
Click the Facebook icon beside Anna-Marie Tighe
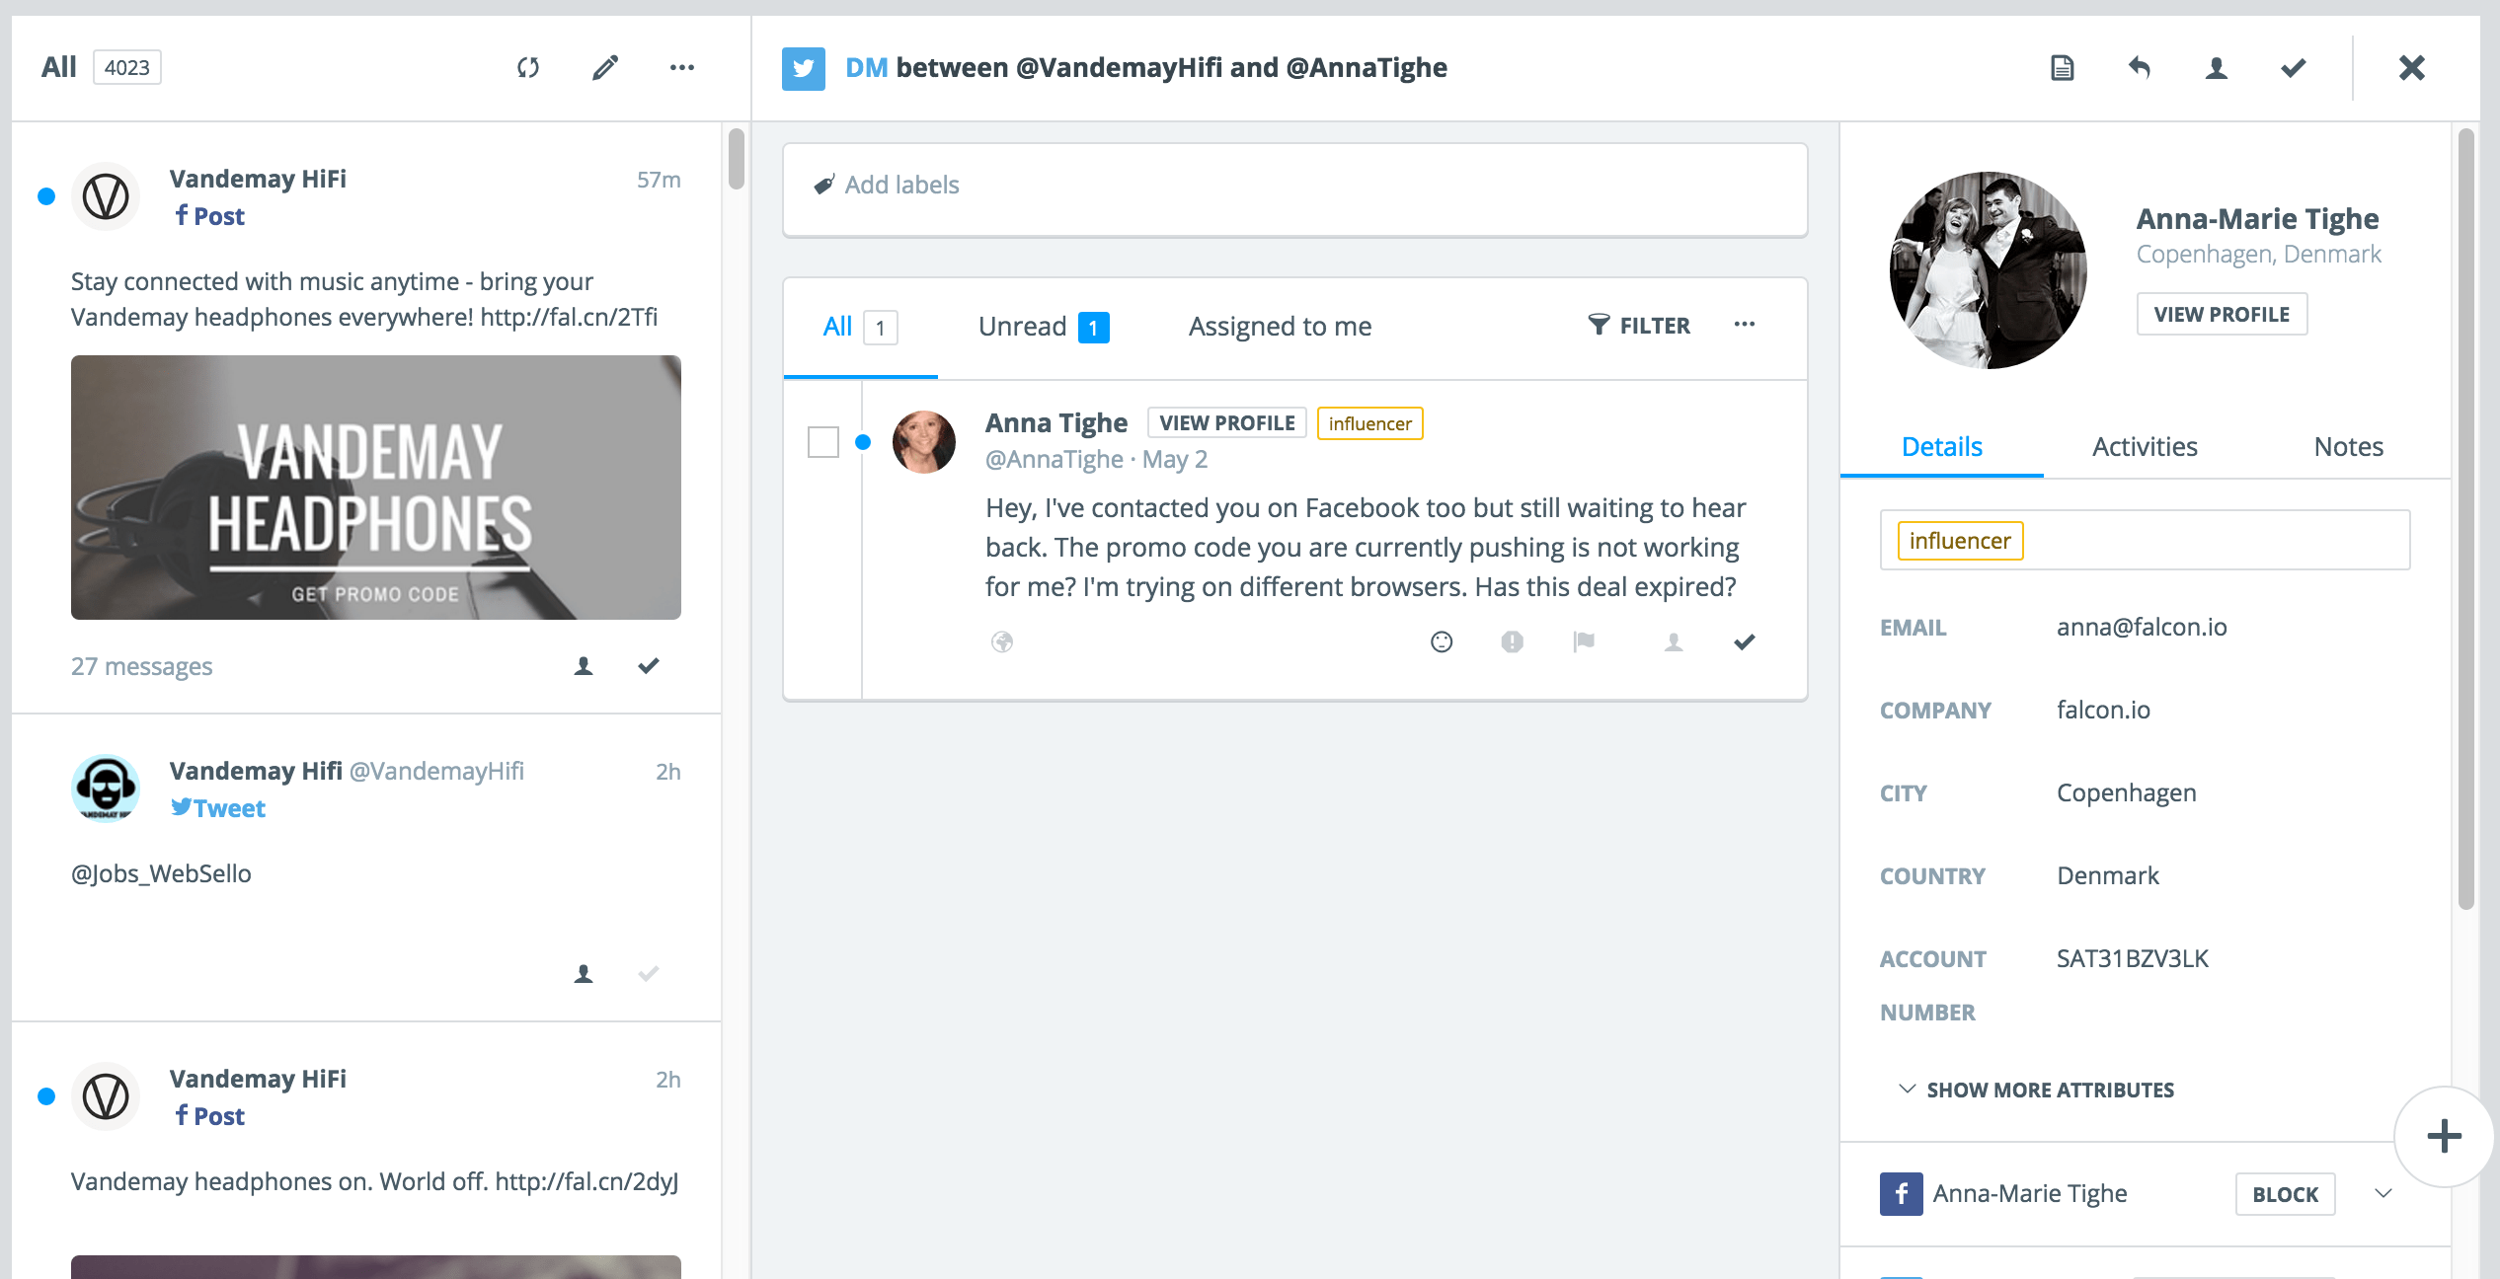click(x=1901, y=1194)
